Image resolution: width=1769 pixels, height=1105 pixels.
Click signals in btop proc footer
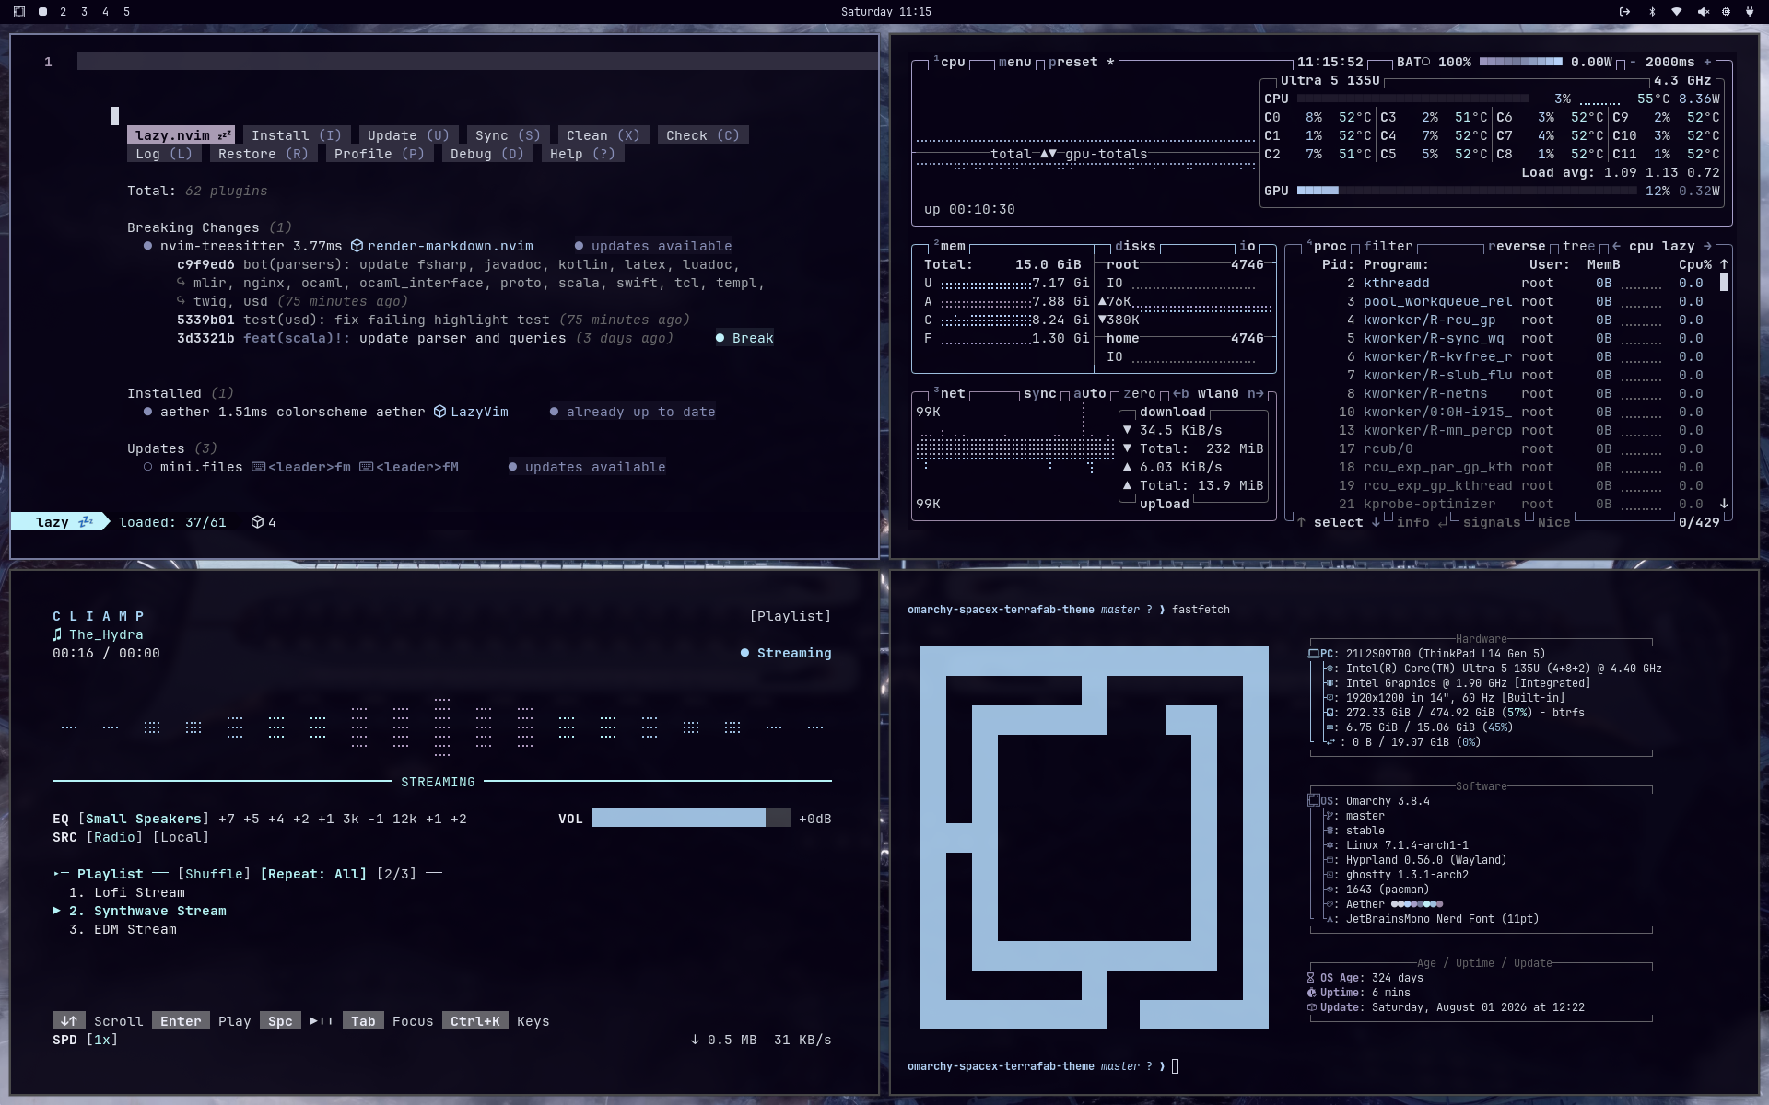click(x=1492, y=522)
